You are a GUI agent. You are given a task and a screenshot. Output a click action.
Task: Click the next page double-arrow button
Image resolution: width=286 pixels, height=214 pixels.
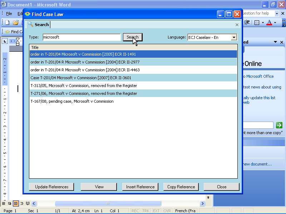tap(208, 198)
